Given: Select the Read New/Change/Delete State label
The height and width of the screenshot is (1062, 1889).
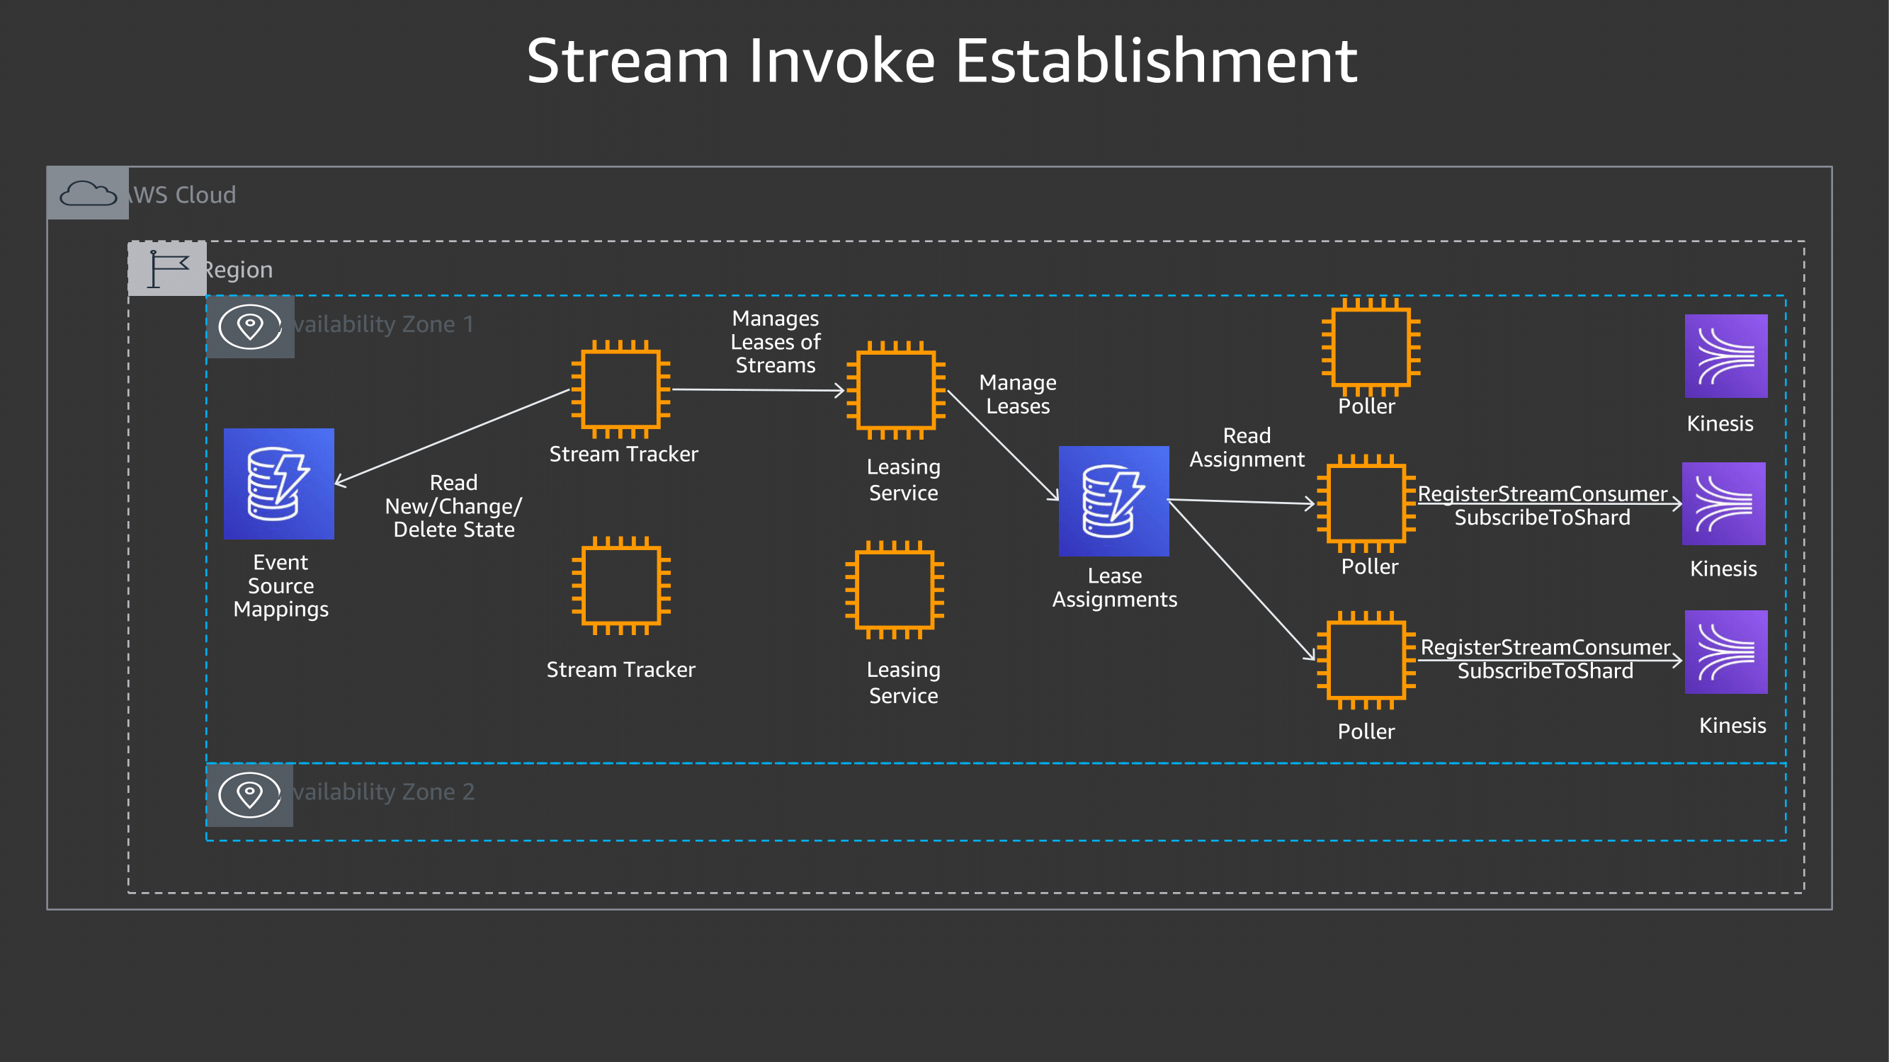Looking at the screenshot, I should (454, 506).
